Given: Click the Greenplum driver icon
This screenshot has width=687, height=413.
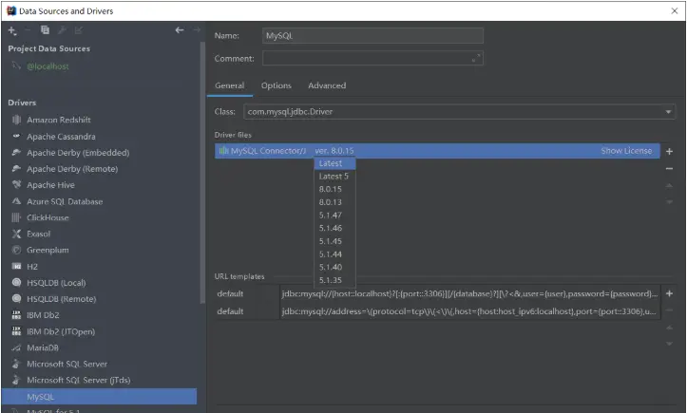Looking at the screenshot, I should [x=16, y=250].
